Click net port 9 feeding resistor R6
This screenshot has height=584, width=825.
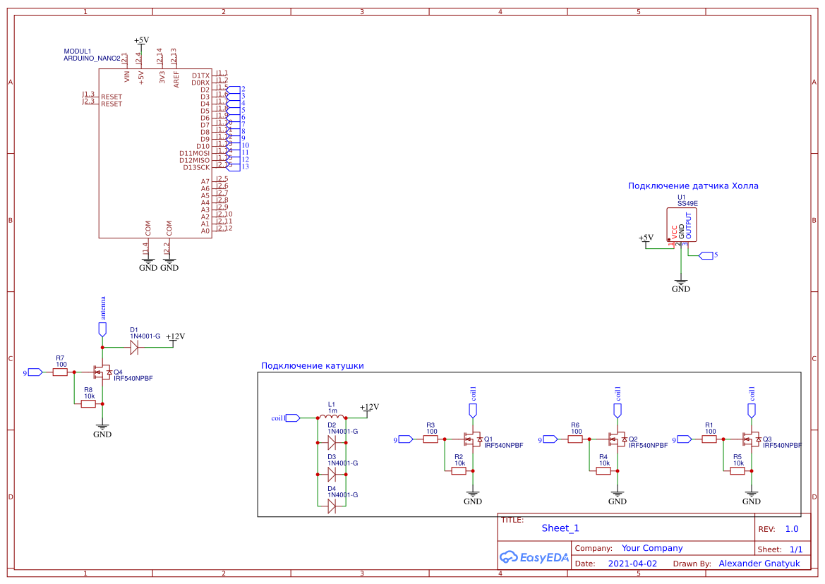point(550,439)
